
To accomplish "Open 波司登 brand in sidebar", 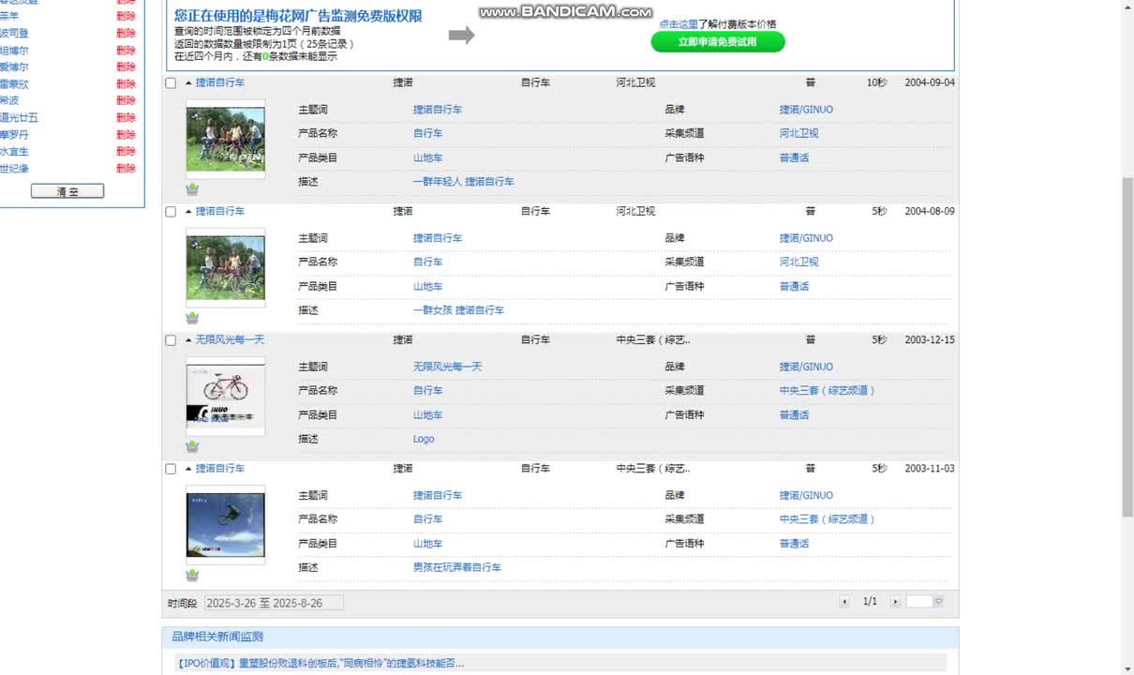I will click(14, 33).
